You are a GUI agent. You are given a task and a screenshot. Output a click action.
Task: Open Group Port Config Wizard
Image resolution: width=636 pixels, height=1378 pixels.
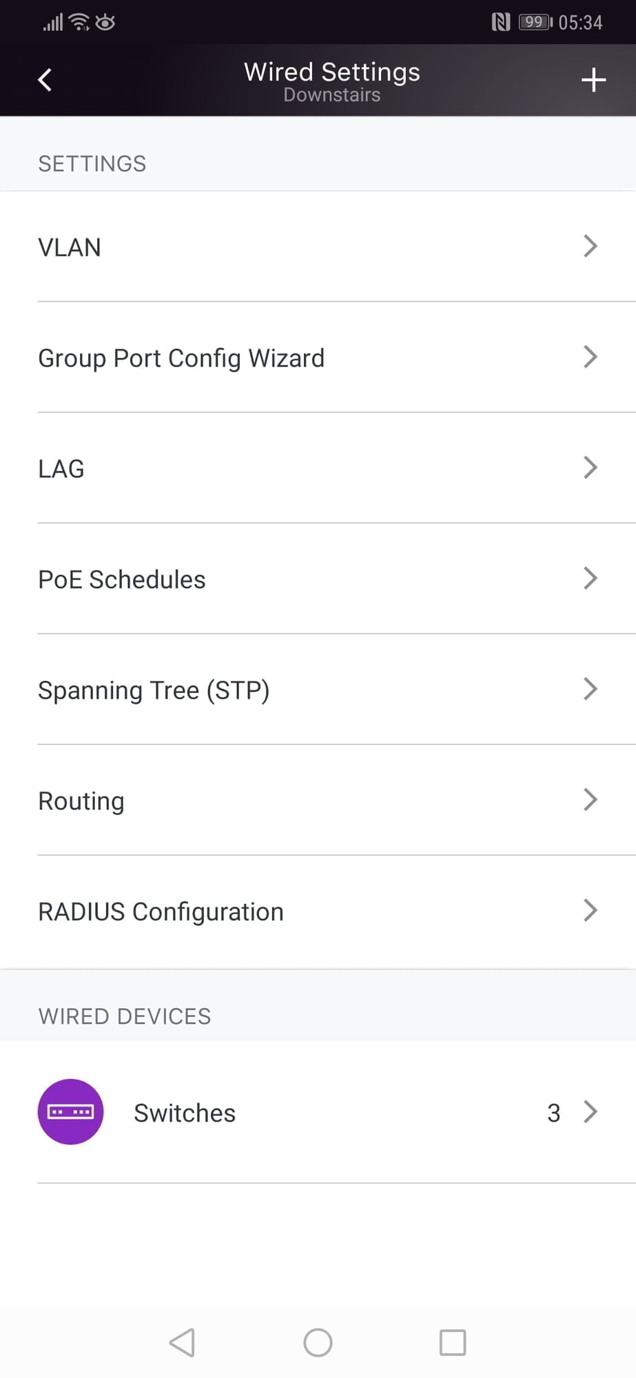coord(181,358)
